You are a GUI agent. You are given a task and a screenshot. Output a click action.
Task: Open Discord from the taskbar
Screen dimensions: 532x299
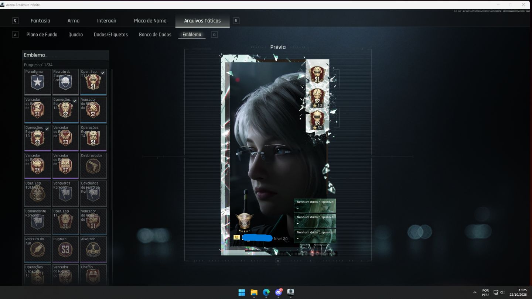(x=279, y=292)
